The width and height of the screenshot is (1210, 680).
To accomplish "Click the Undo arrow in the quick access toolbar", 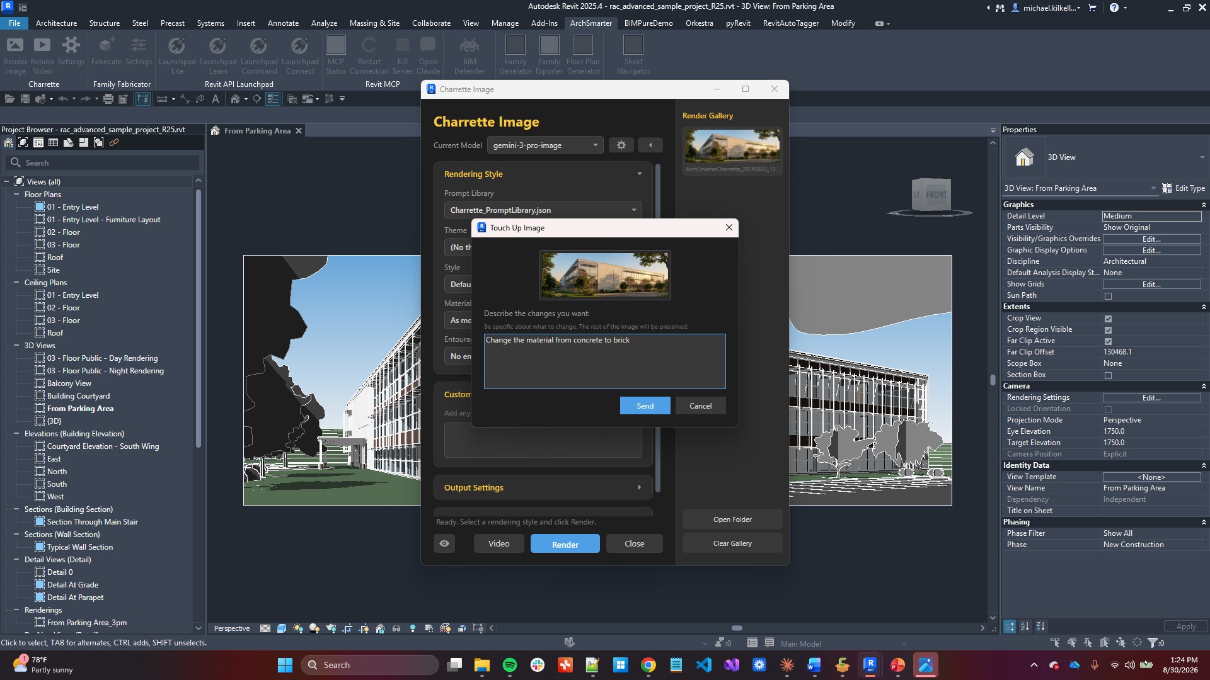I will point(63,99).
